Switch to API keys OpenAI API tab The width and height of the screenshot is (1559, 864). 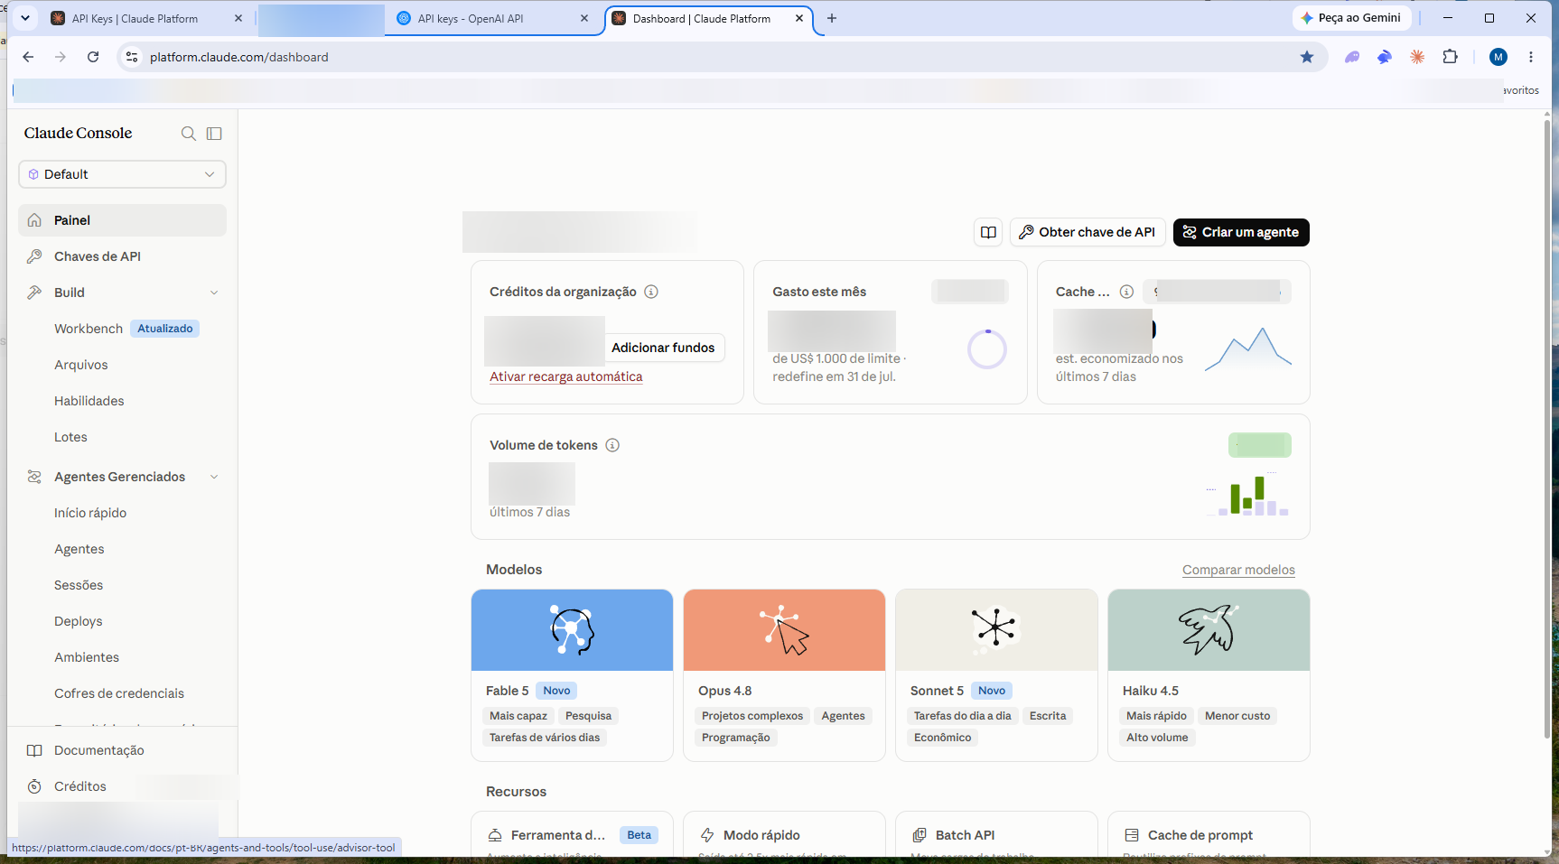click(x=492, y=19)
